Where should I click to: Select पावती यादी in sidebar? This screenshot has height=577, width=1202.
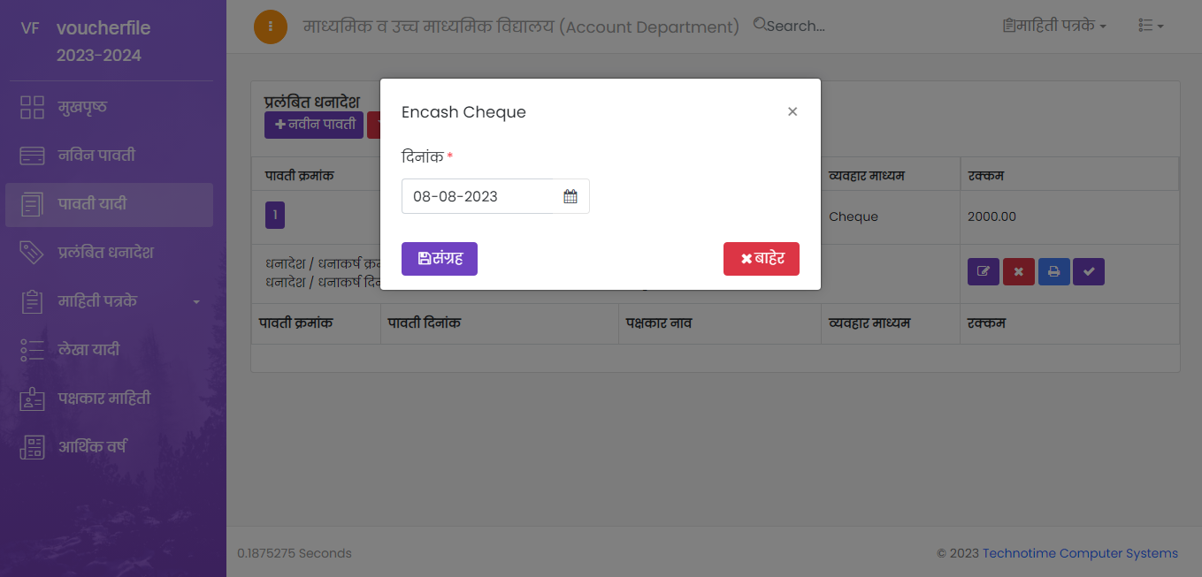point(92,204)
